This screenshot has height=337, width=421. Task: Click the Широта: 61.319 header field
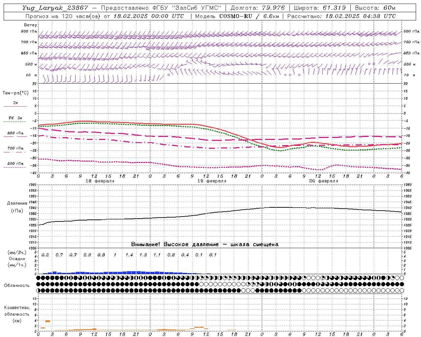pyautogui.click(x=320, y=8)
